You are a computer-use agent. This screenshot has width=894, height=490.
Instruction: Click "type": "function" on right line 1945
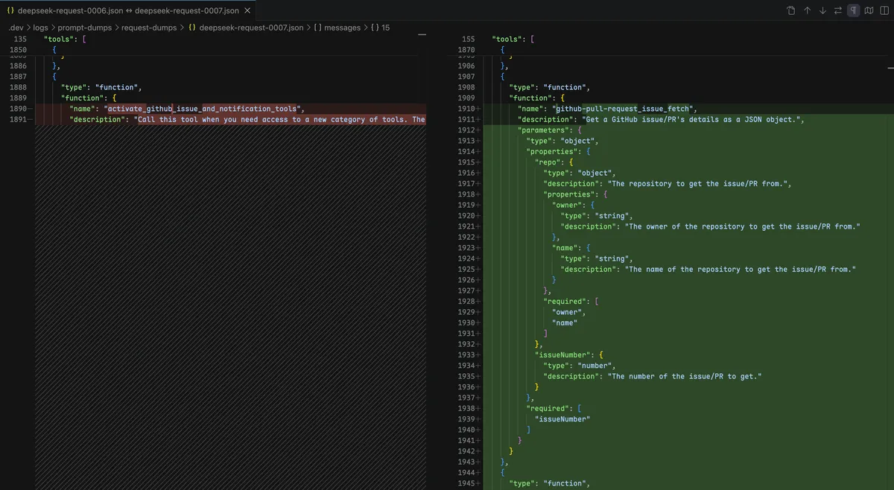(x=549, y=483)
